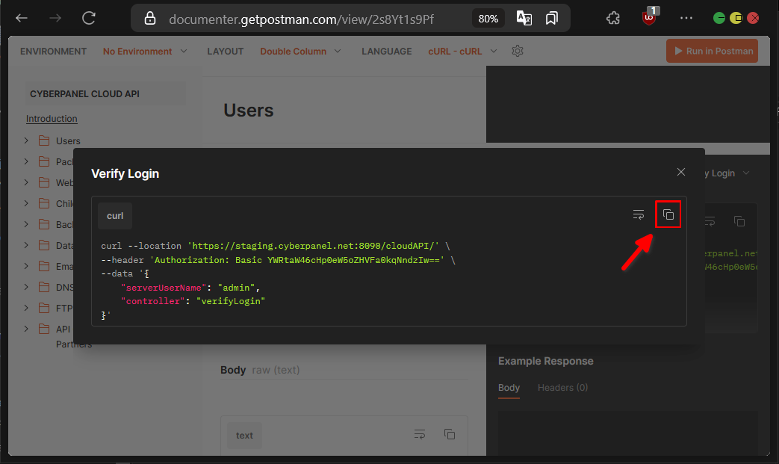Open the browser three-dot menu

click(686, 19)
